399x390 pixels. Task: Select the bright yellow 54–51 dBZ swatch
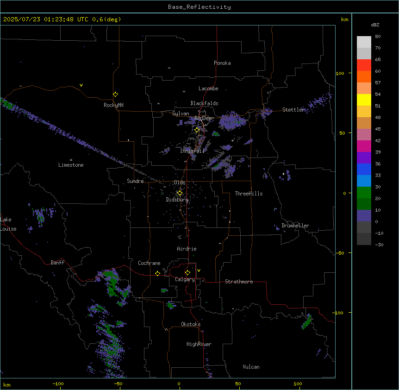tap(364, 100)
